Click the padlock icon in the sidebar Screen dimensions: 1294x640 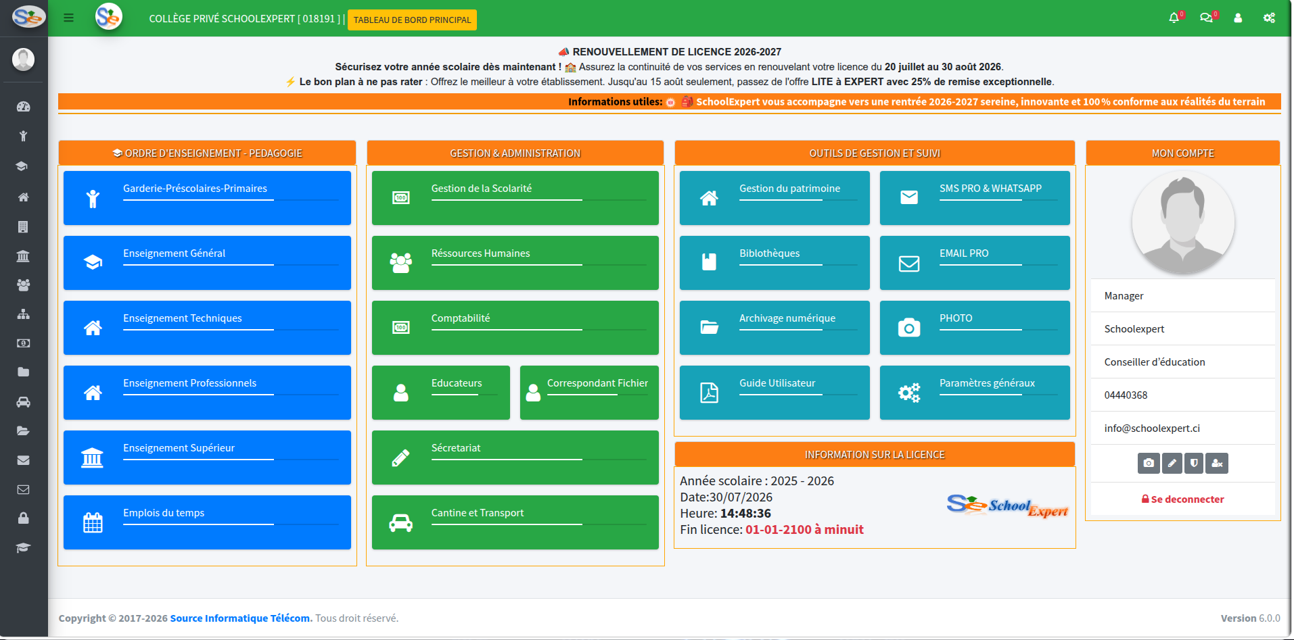pyautogui.click(x=23, y=518)
